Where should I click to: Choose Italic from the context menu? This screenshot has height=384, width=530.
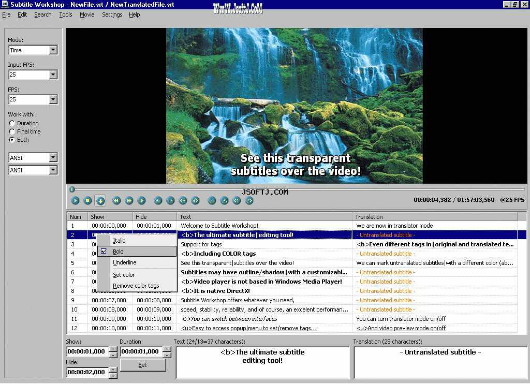click(137, 241)
